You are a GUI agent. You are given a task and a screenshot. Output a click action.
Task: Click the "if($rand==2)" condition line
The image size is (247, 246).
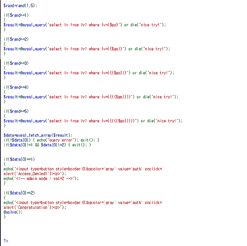tap(16, 39)
